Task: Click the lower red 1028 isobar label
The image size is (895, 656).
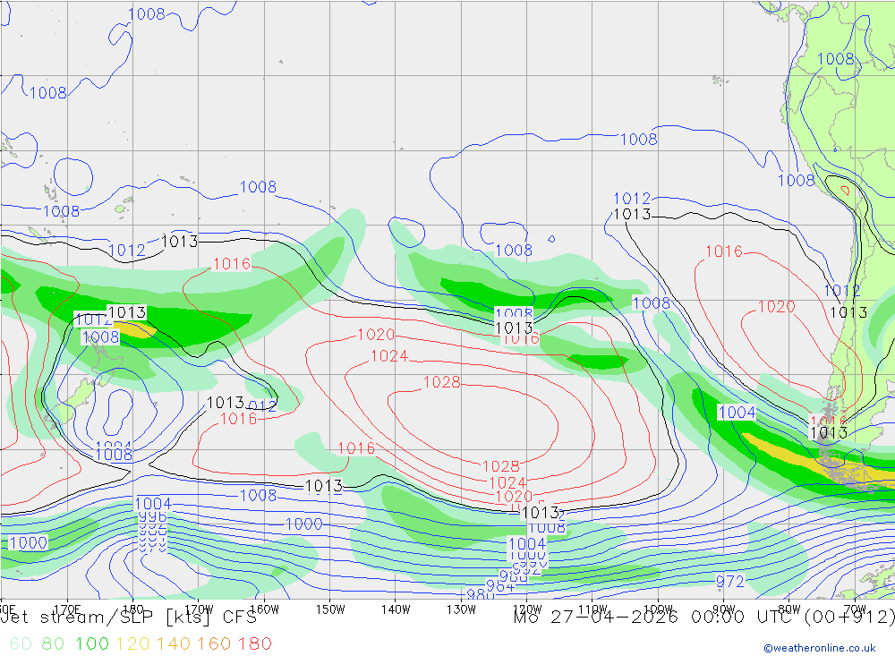Action: [500, 466]
